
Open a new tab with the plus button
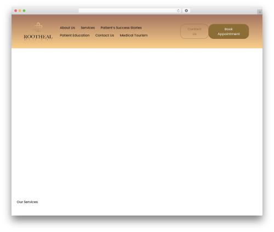point(260,12)
